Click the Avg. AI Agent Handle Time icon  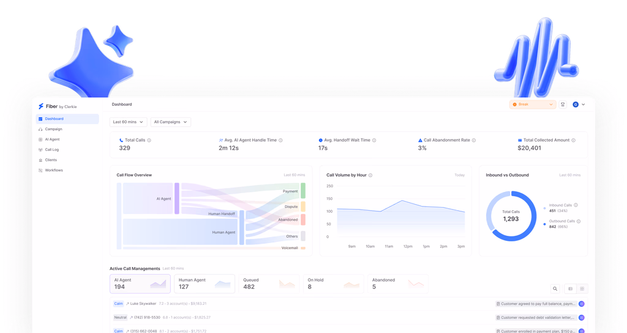point(220,141)
